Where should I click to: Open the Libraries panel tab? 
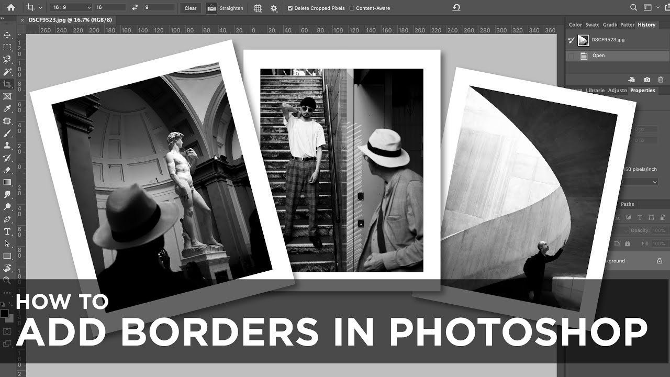tap(595, 90)
